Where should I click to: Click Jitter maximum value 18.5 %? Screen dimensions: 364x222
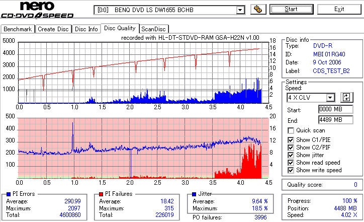260,208
